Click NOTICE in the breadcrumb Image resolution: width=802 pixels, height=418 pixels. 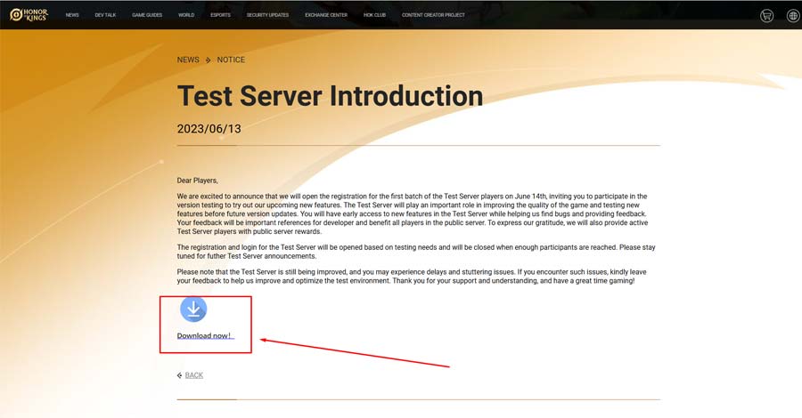click(231, 60)
